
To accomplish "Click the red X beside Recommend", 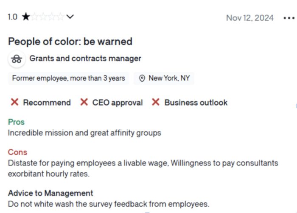I will coord(14,102).
